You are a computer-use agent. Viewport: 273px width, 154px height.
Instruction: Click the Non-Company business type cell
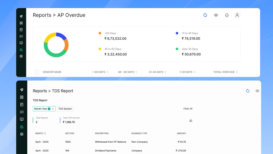pyautogui.click(x=140, y=142)
